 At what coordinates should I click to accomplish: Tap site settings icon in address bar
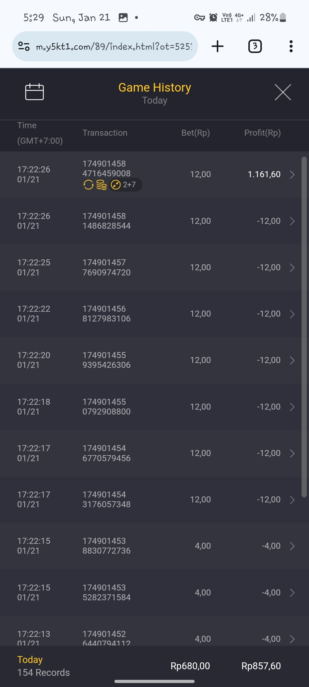click(24, 46)
